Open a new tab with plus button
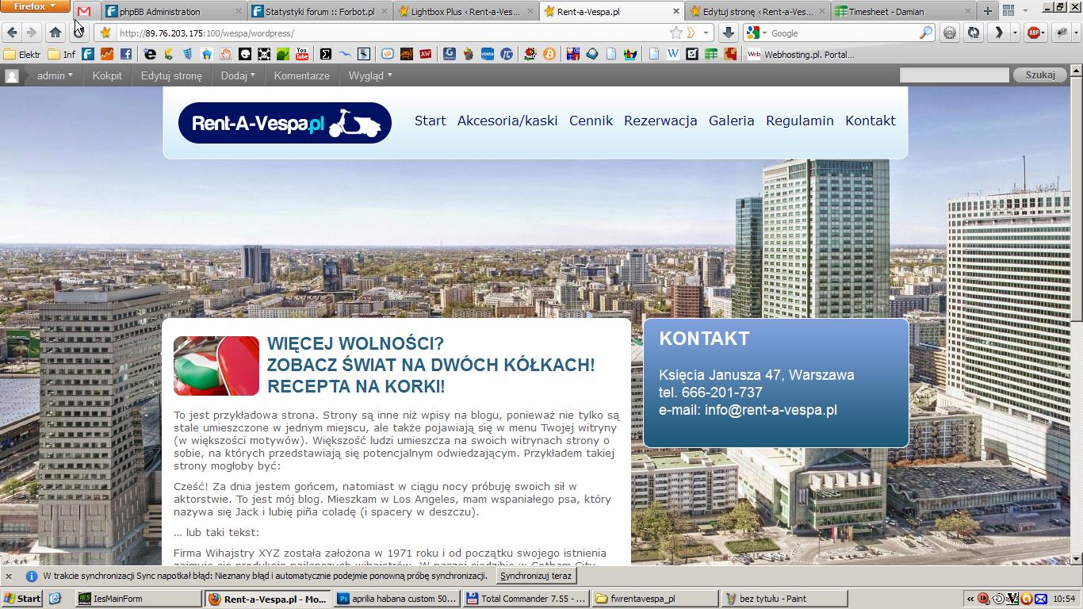The height and width of the screenshot is (609, 1083). [x=987, y=11]
